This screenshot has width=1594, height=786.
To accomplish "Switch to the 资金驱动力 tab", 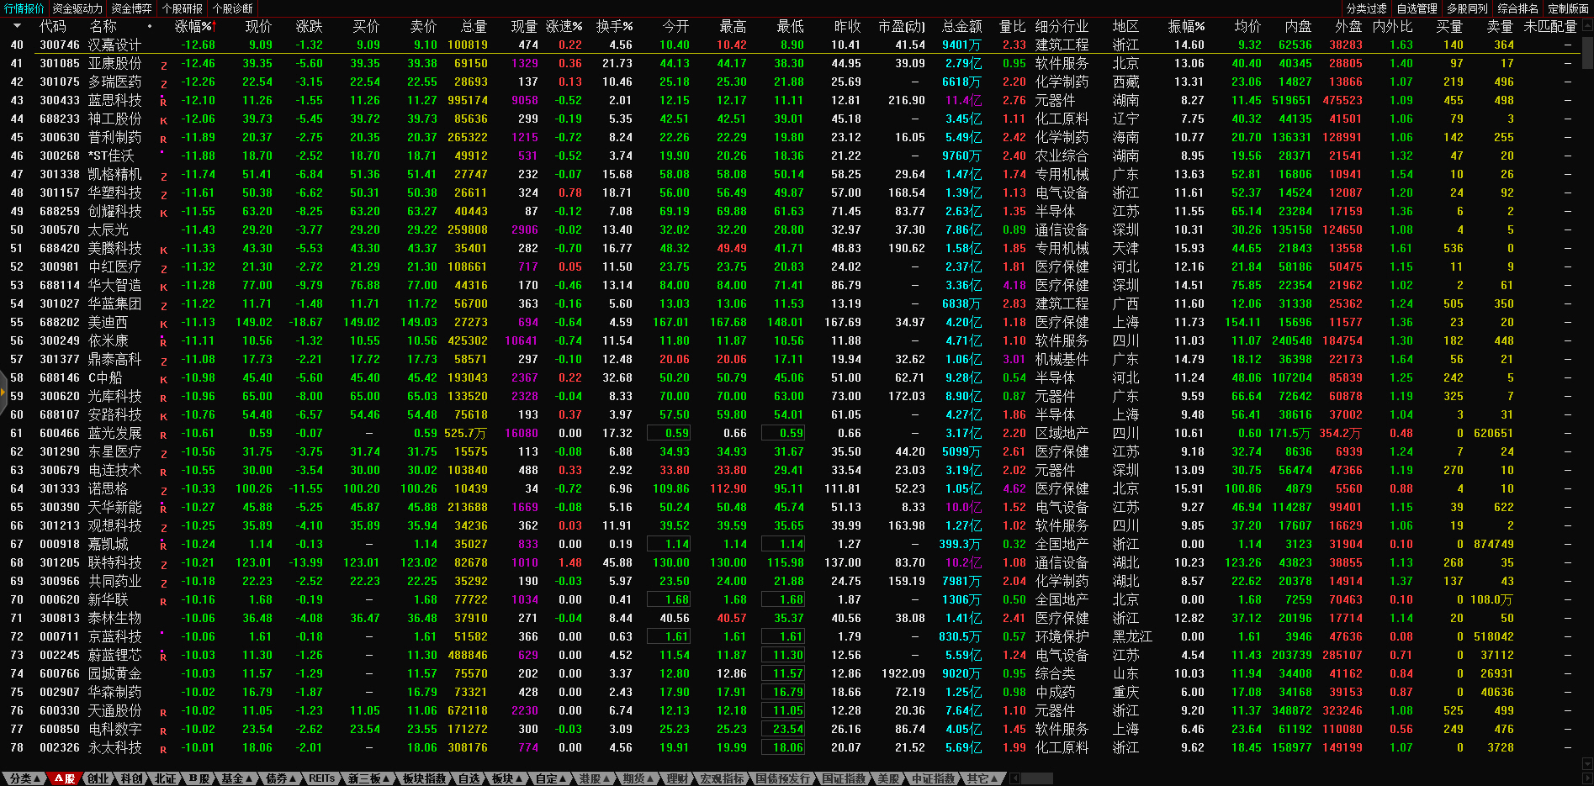I will pyautogui.click(x=77, y=8).
